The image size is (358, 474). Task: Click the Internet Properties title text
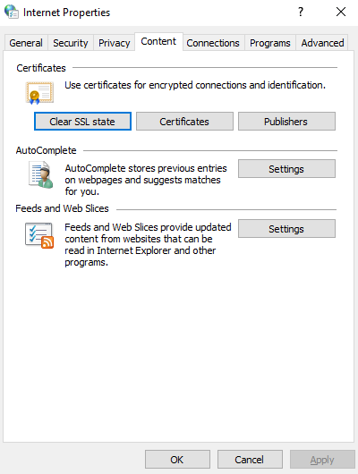click(x=66, y=13)
